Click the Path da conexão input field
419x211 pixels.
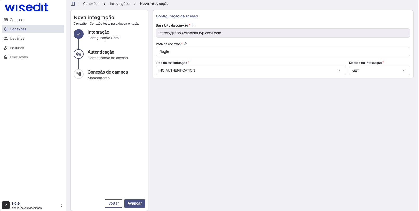pyautogui.click(x=283, y=52)
